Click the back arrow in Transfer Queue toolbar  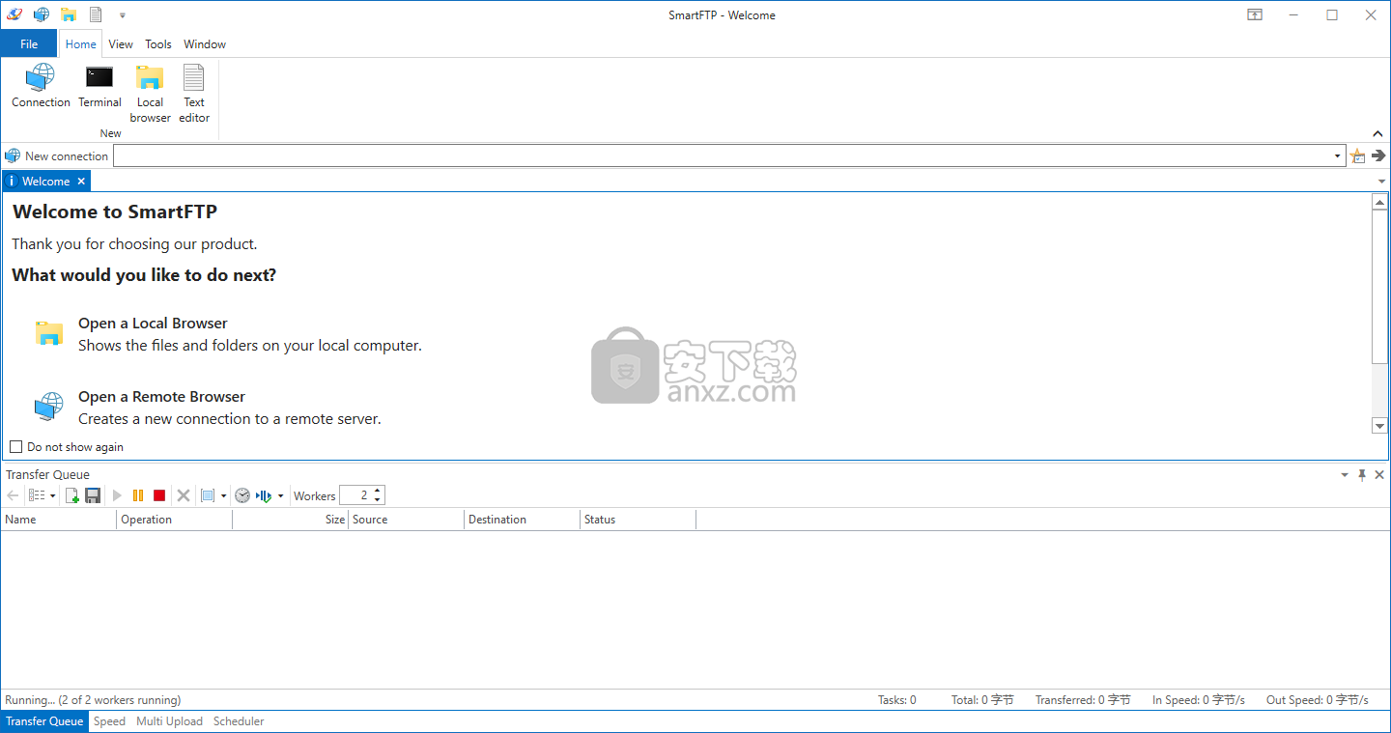(x=13, y=495)
